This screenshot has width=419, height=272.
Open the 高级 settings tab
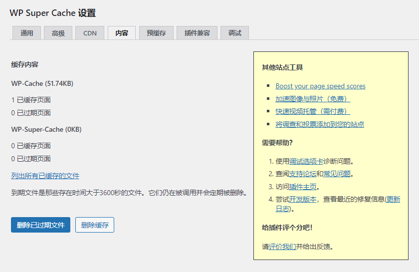(x=58, y=33)
